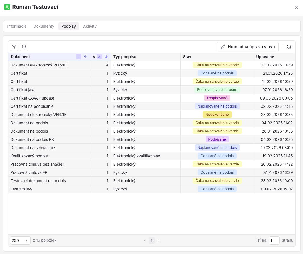Sort by the Typ podpisu column header
Image resolution: width=303 pixels, height=254 pixels.
click(x=146, y=57)
